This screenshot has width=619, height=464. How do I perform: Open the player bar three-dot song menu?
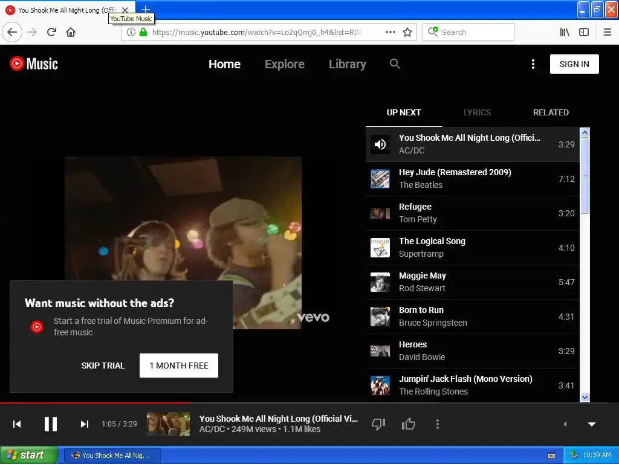point(438,424)
